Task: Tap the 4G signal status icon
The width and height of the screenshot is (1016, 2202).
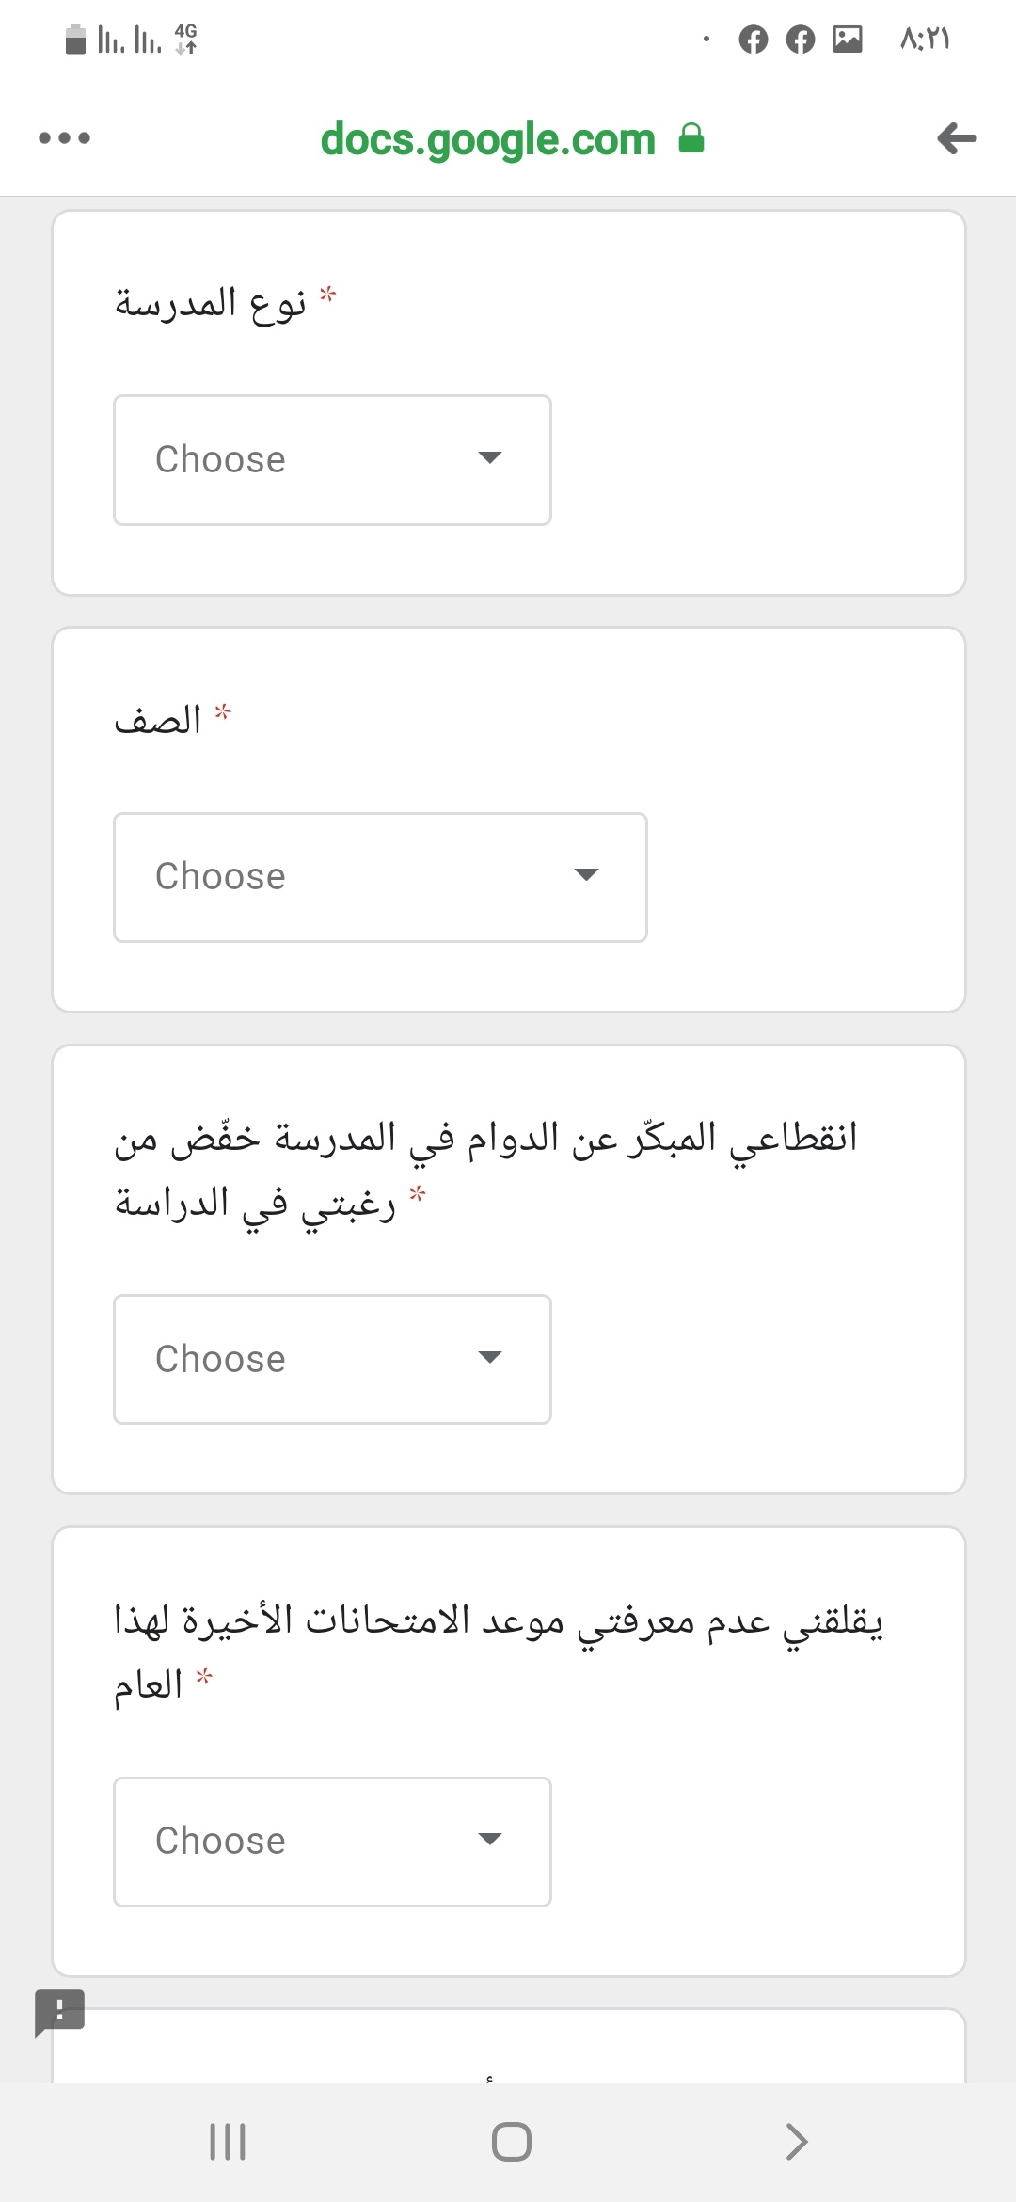Action: (185, 39)
